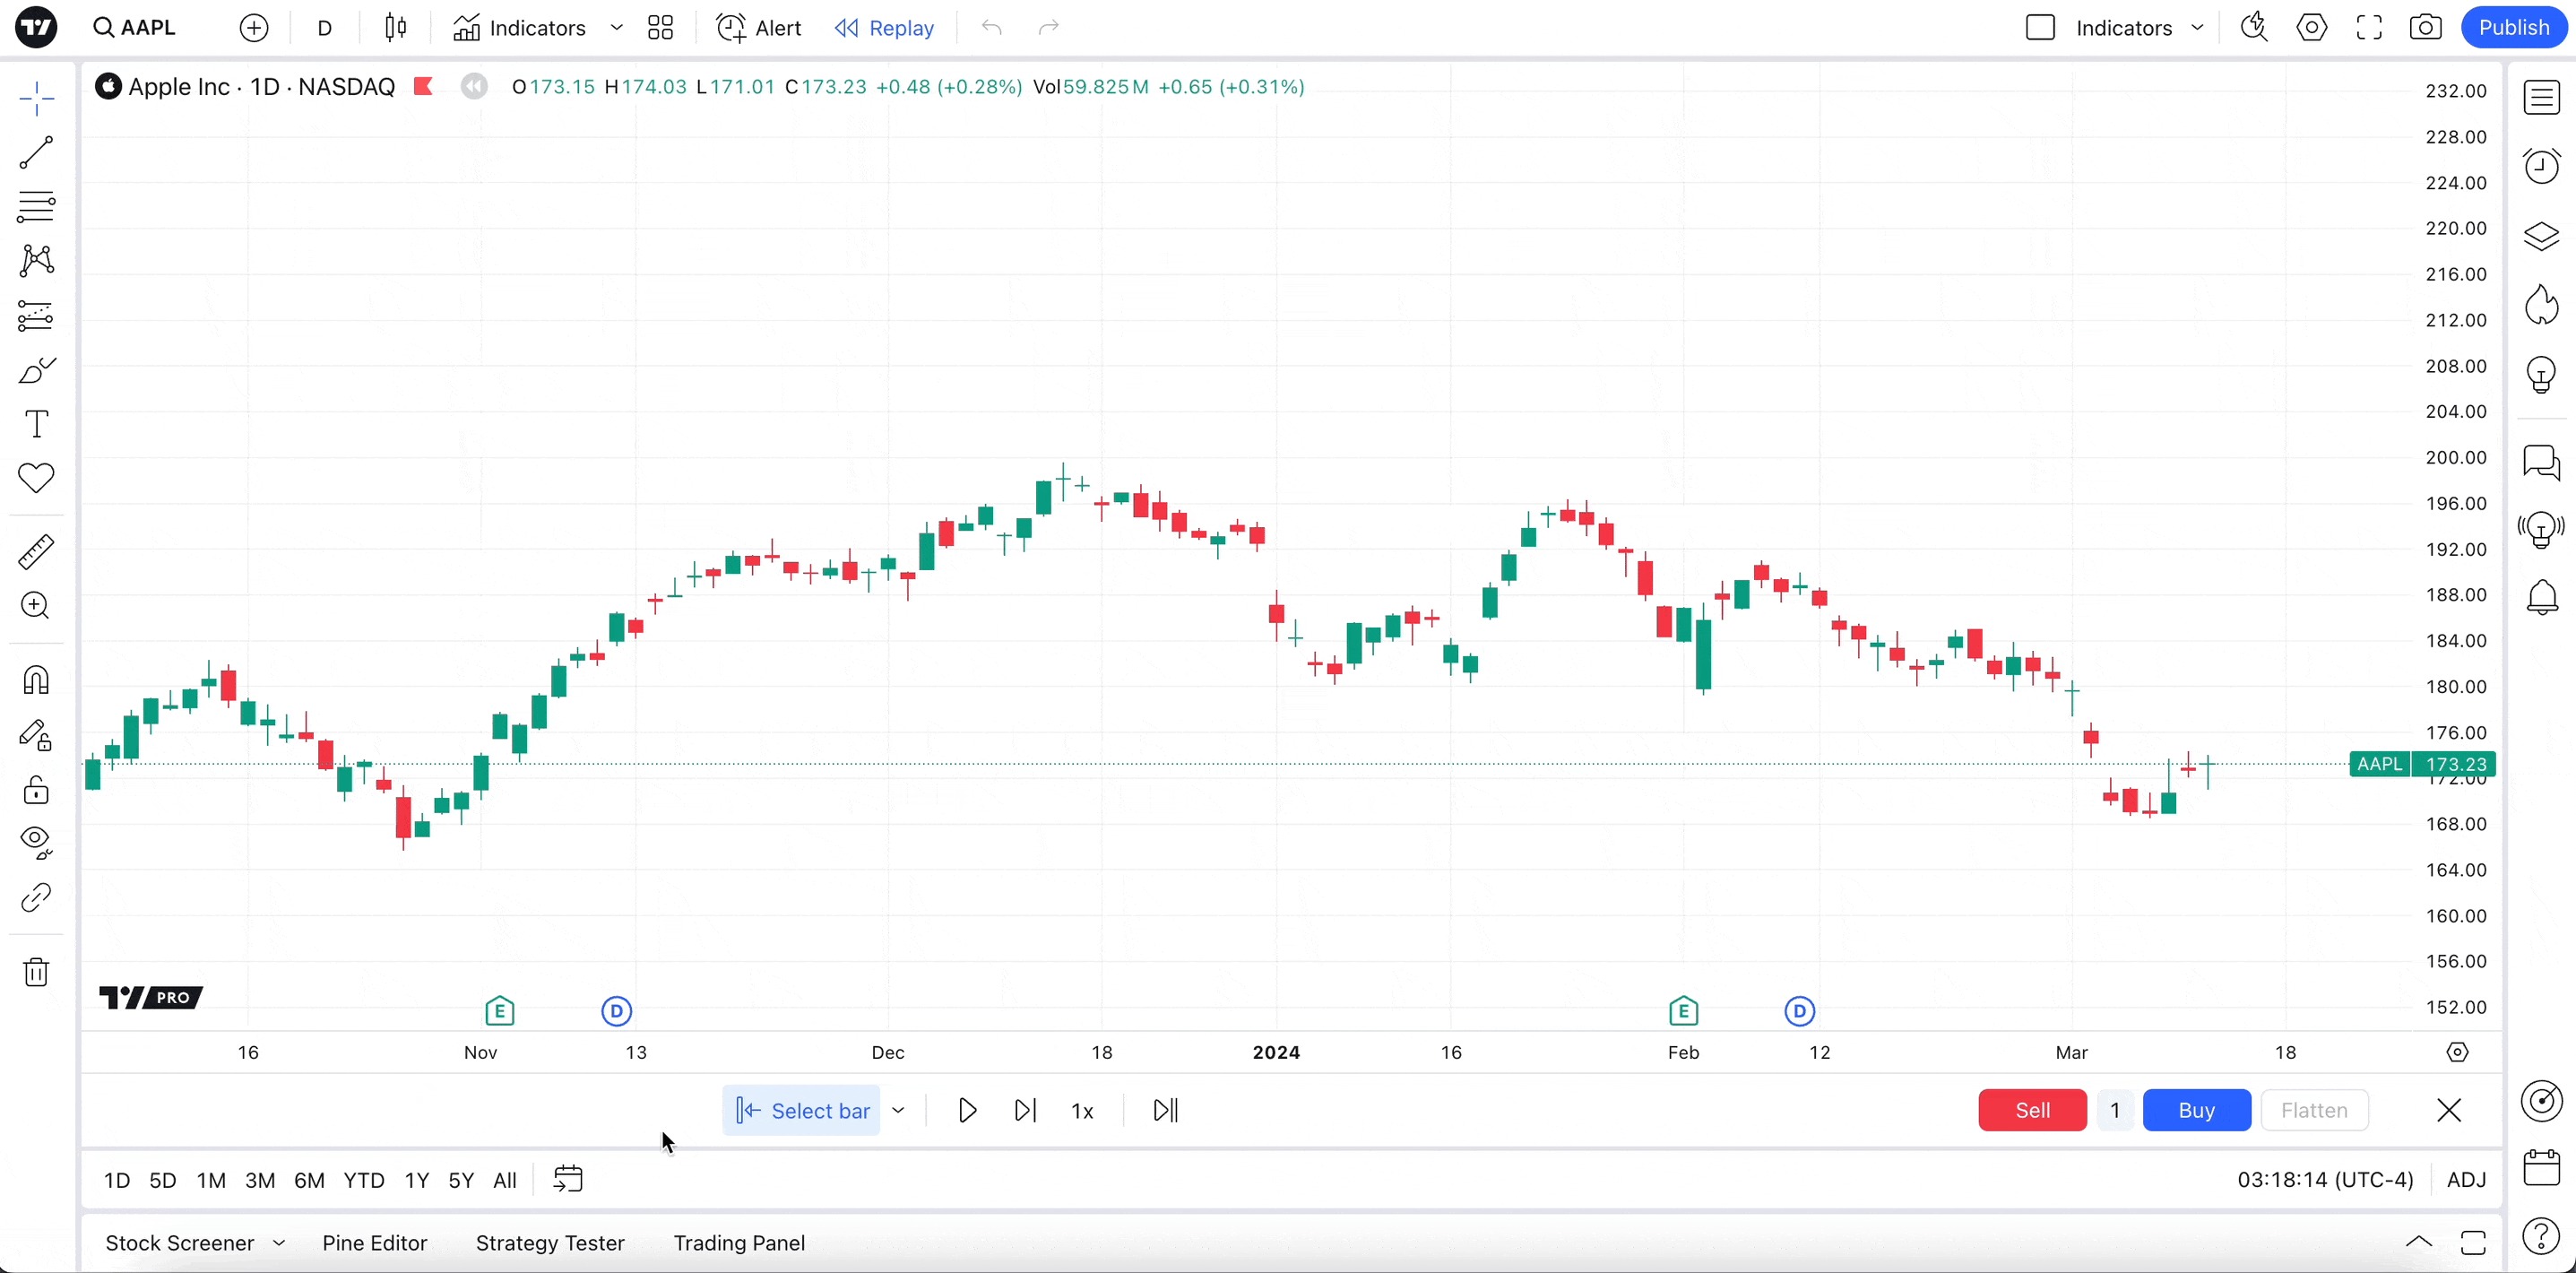This screenshot has height=1273, width=2576.
Task: Enable the magnet snapping mode
Action: (x=36, y=680)
